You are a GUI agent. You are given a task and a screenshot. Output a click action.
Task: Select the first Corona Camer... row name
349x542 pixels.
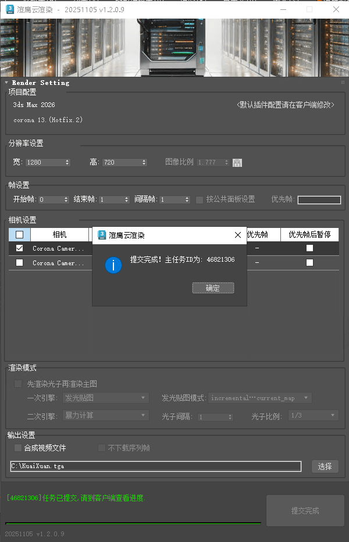58,248
